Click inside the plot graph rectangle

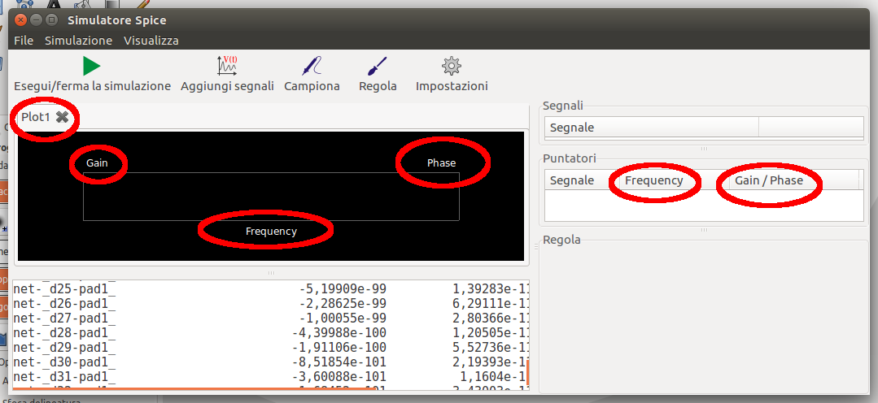pyautogui.click(x=271, y=196)
